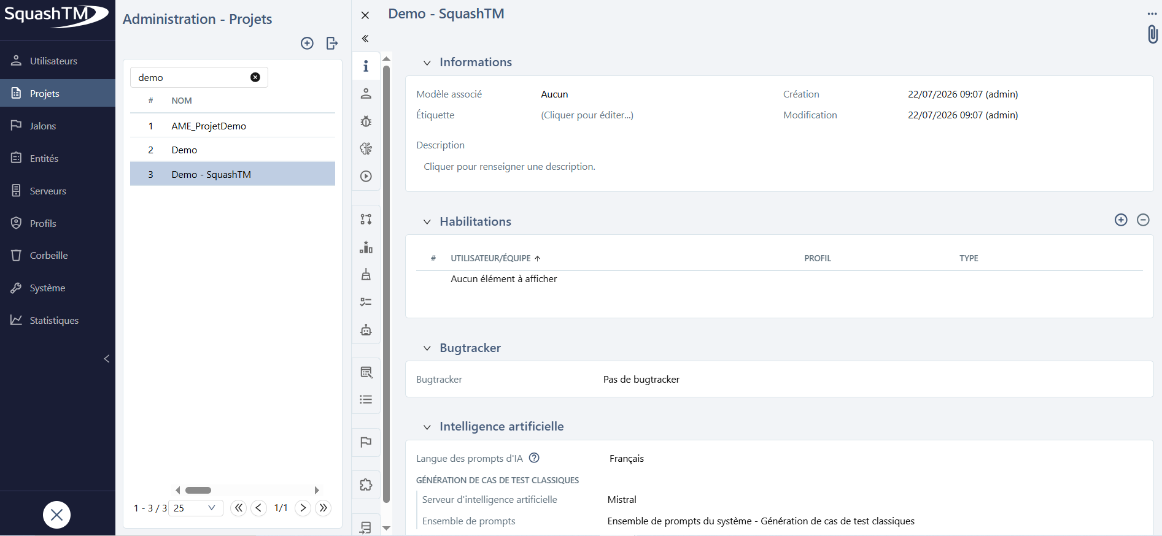This screenshot has height=536, width=1162.
Task: Open Corbeille in sidebar
Action: tap(58, 255)
